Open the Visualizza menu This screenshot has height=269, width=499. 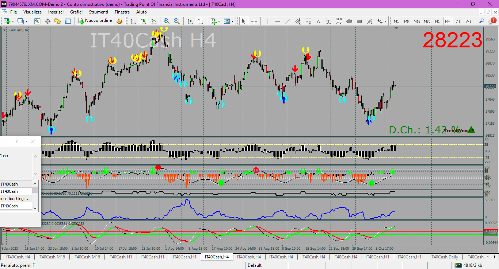pos(33,12)
